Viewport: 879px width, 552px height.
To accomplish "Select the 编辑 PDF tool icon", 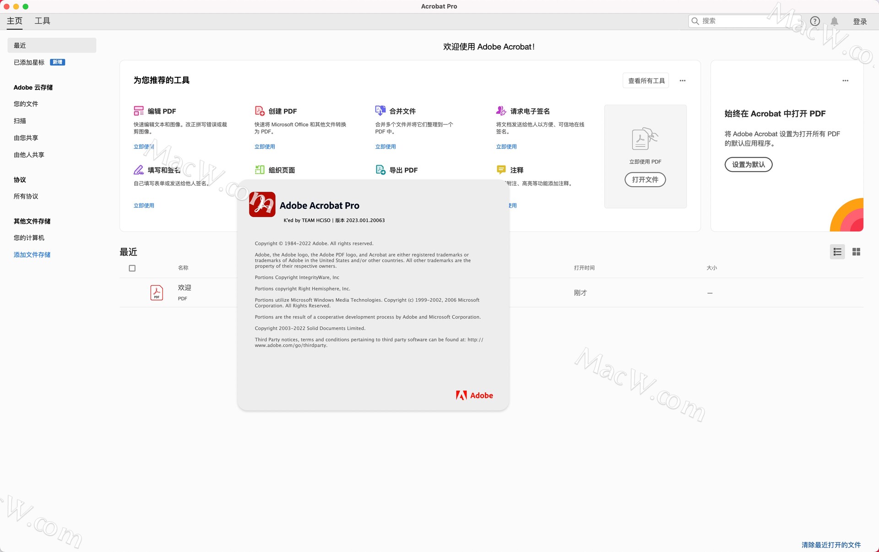I will tap(139, 111).
